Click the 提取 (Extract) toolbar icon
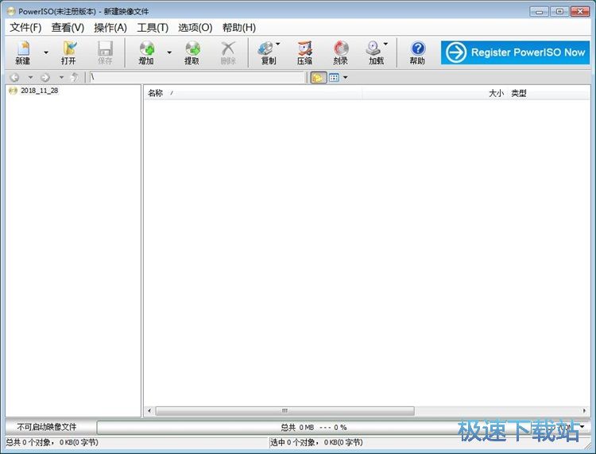The image size is (596, 454). tap(192, 52)
